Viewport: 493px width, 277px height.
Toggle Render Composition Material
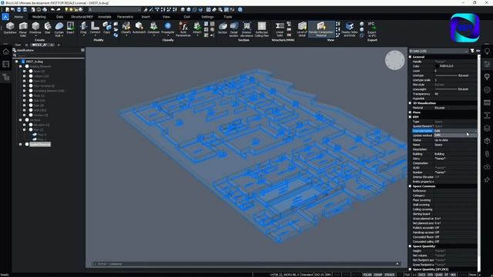tap(321, 29)
